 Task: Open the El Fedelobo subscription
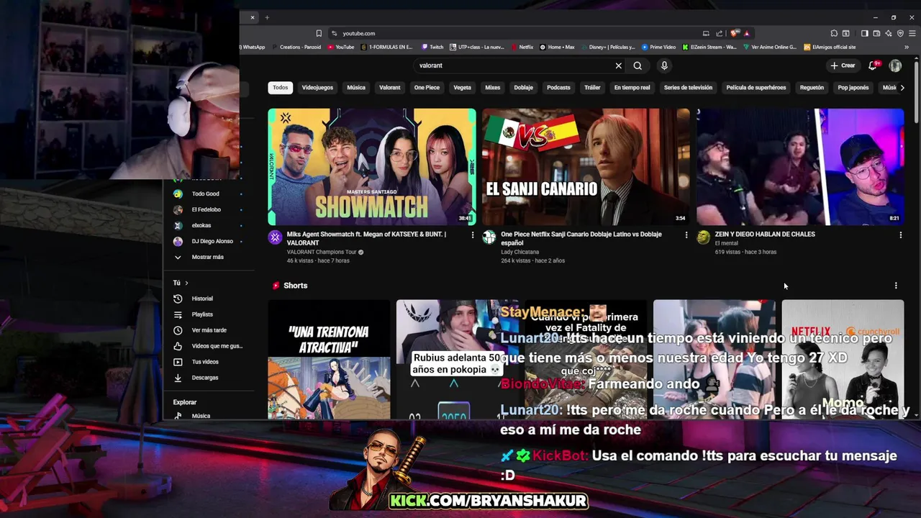pyautogui.click(x=206, y=209)
